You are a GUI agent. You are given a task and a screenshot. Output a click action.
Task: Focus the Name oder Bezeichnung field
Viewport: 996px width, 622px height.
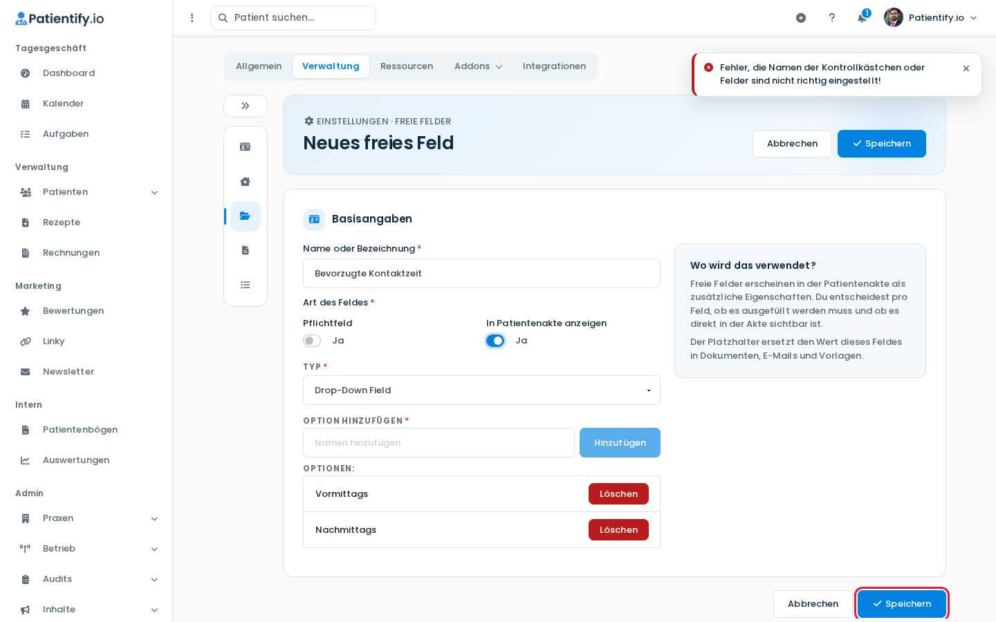pyautogui.click(x=481, y=274)
